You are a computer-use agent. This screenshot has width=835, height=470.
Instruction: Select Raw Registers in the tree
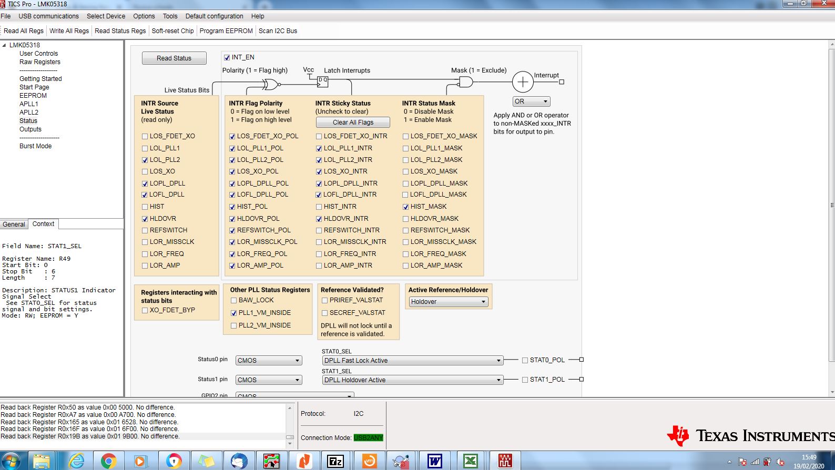[x=40, y=62]
